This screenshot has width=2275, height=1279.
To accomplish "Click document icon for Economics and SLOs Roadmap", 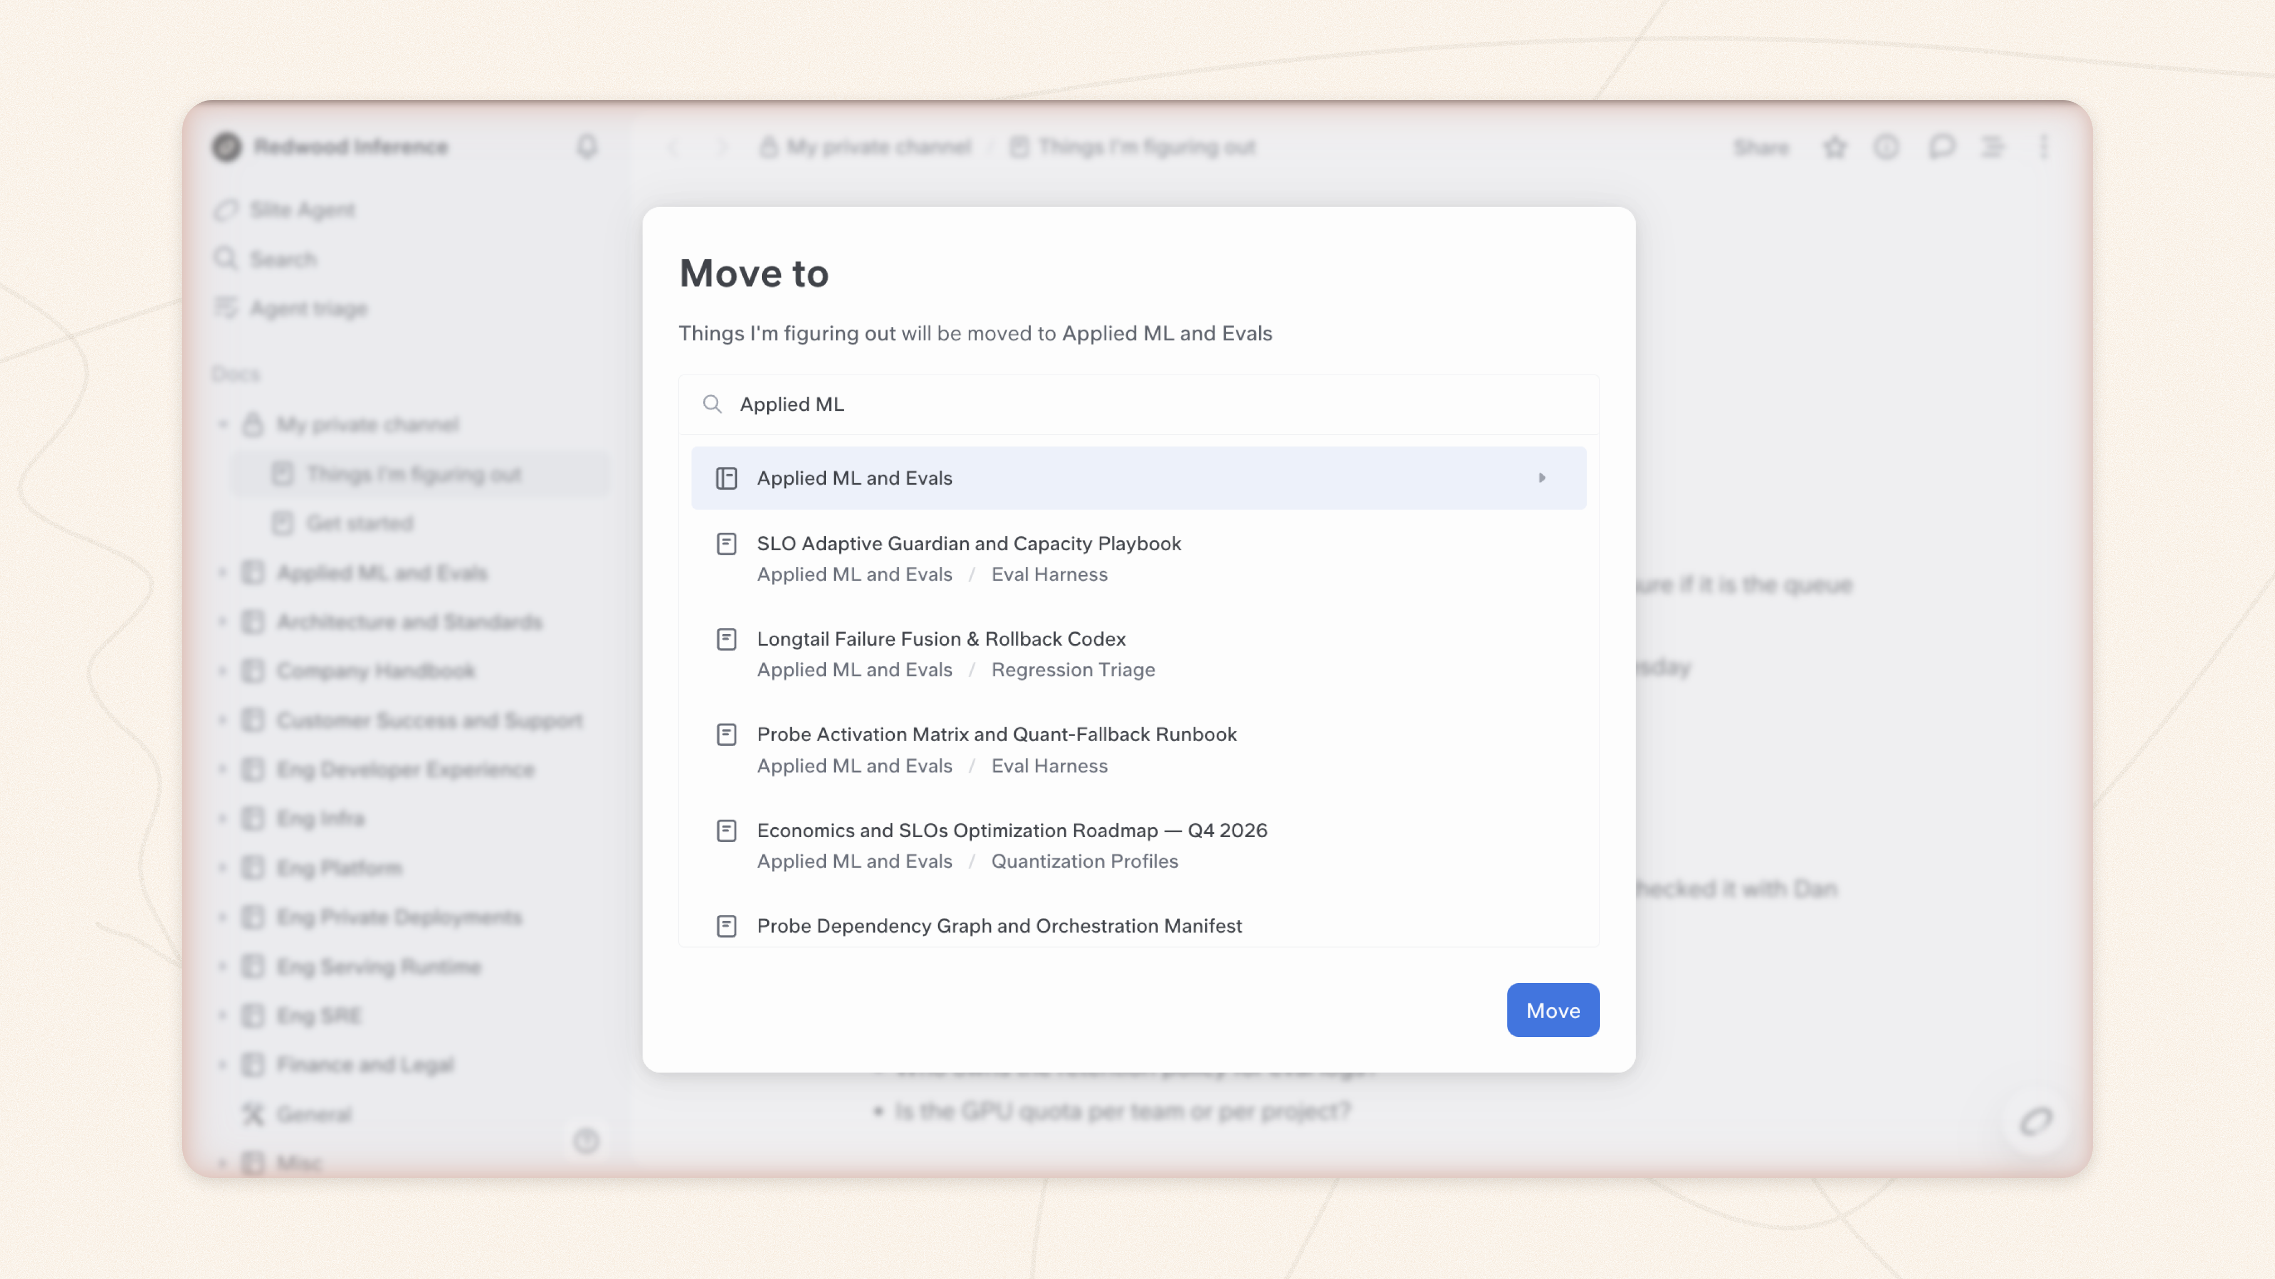I will click(x=726, y=830).
